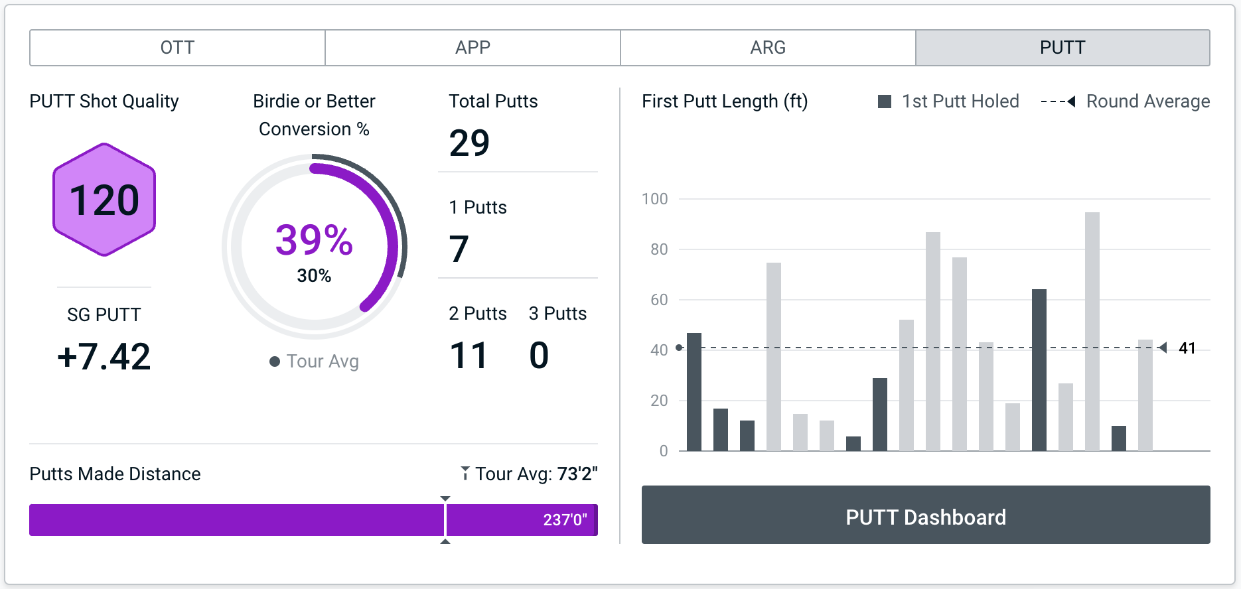Select the ARG tab
Viewport: 1241px width, 589px height.
click(x=768, y=48)
